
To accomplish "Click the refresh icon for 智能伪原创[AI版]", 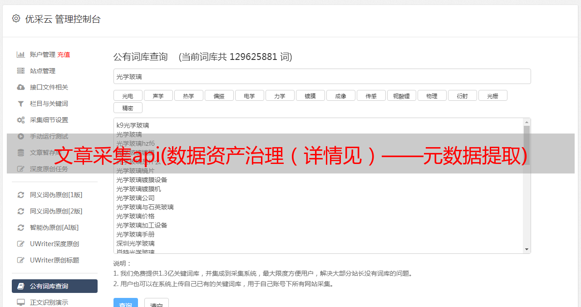I will pos(21,228).
